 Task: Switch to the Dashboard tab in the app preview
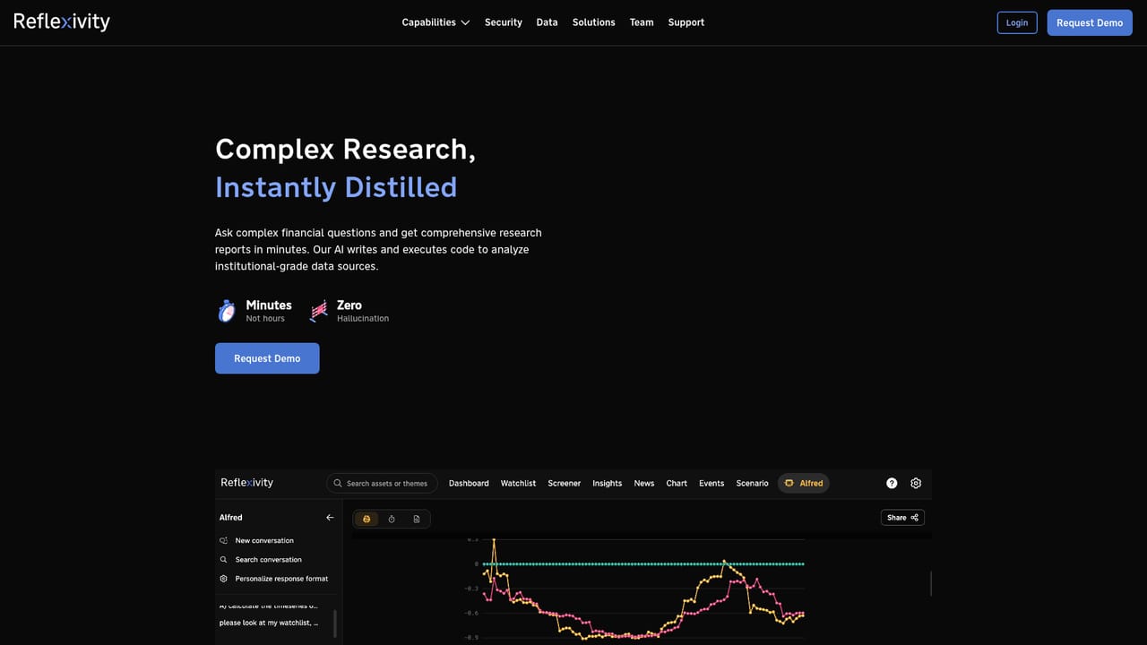click(x=469, y=483)
